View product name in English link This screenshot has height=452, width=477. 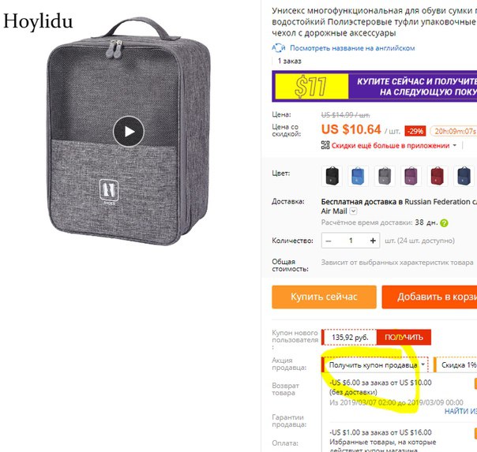coord(352,48)
